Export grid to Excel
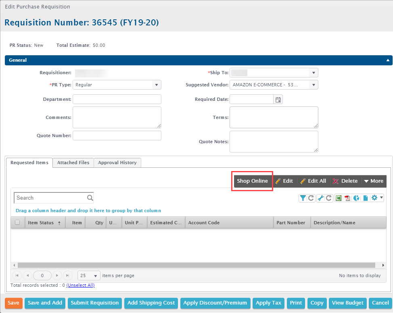The width and height of the screenshot is (393, 313). pos(339,198)
